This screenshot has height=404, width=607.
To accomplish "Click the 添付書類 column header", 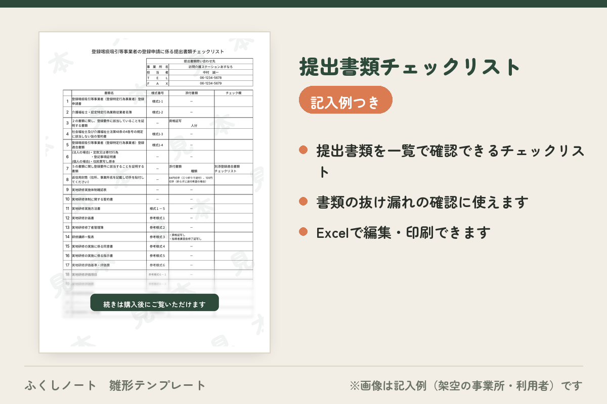I will [191, 93].
